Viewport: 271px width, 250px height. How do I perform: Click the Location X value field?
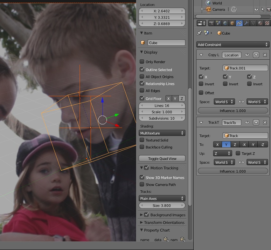click(x=162, y=11)
